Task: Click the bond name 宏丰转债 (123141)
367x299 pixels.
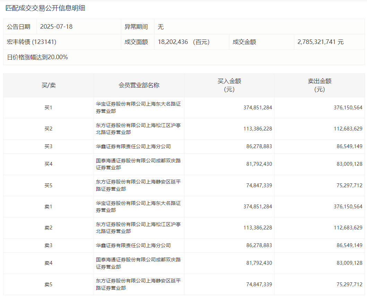Action: [x=32, y=42]
